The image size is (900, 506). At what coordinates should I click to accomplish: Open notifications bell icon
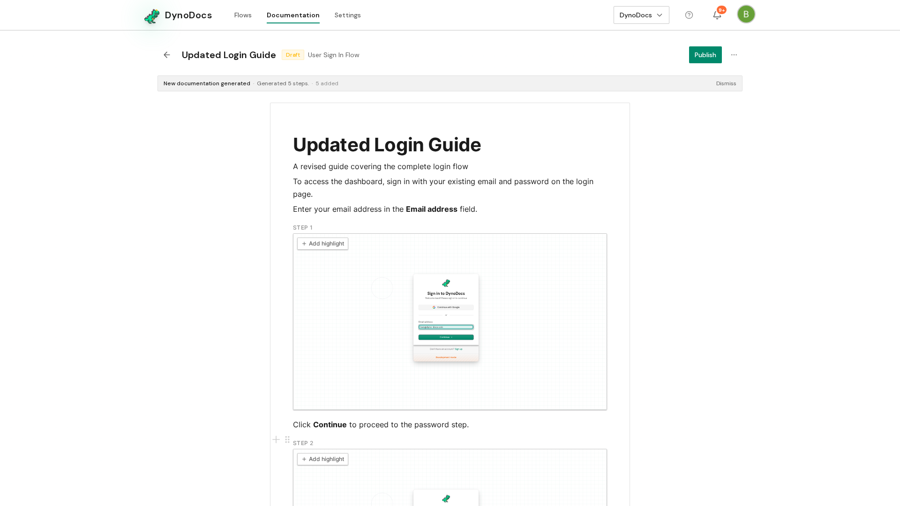(x=717, y=15)
